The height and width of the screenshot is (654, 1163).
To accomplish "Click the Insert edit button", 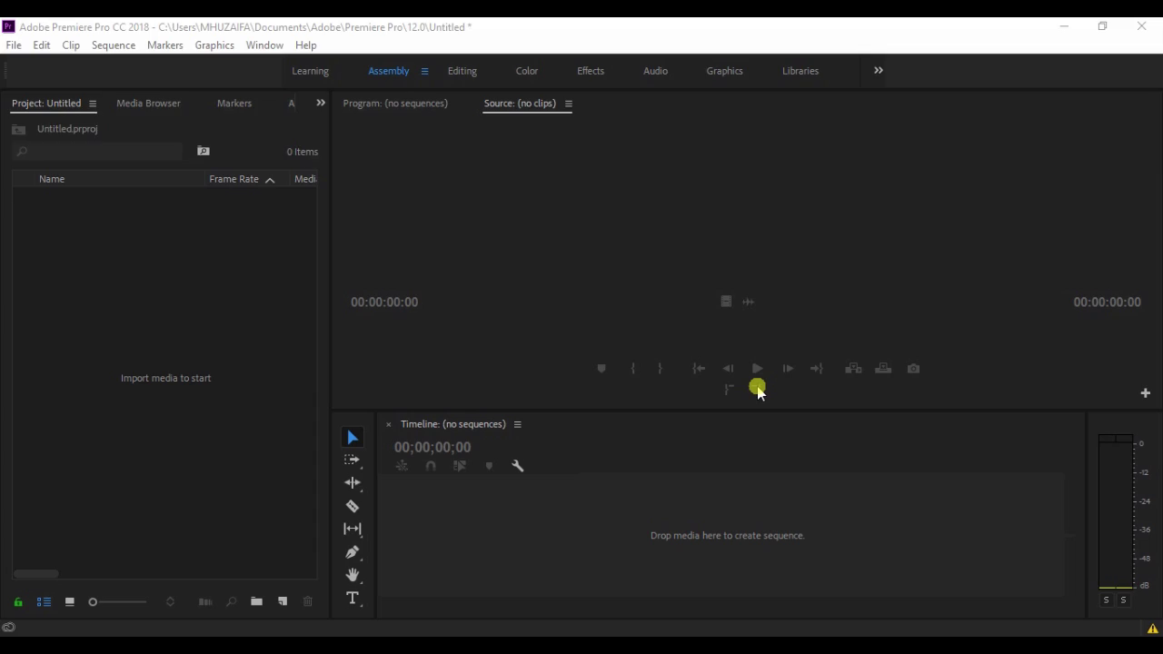I will point(853,369).
